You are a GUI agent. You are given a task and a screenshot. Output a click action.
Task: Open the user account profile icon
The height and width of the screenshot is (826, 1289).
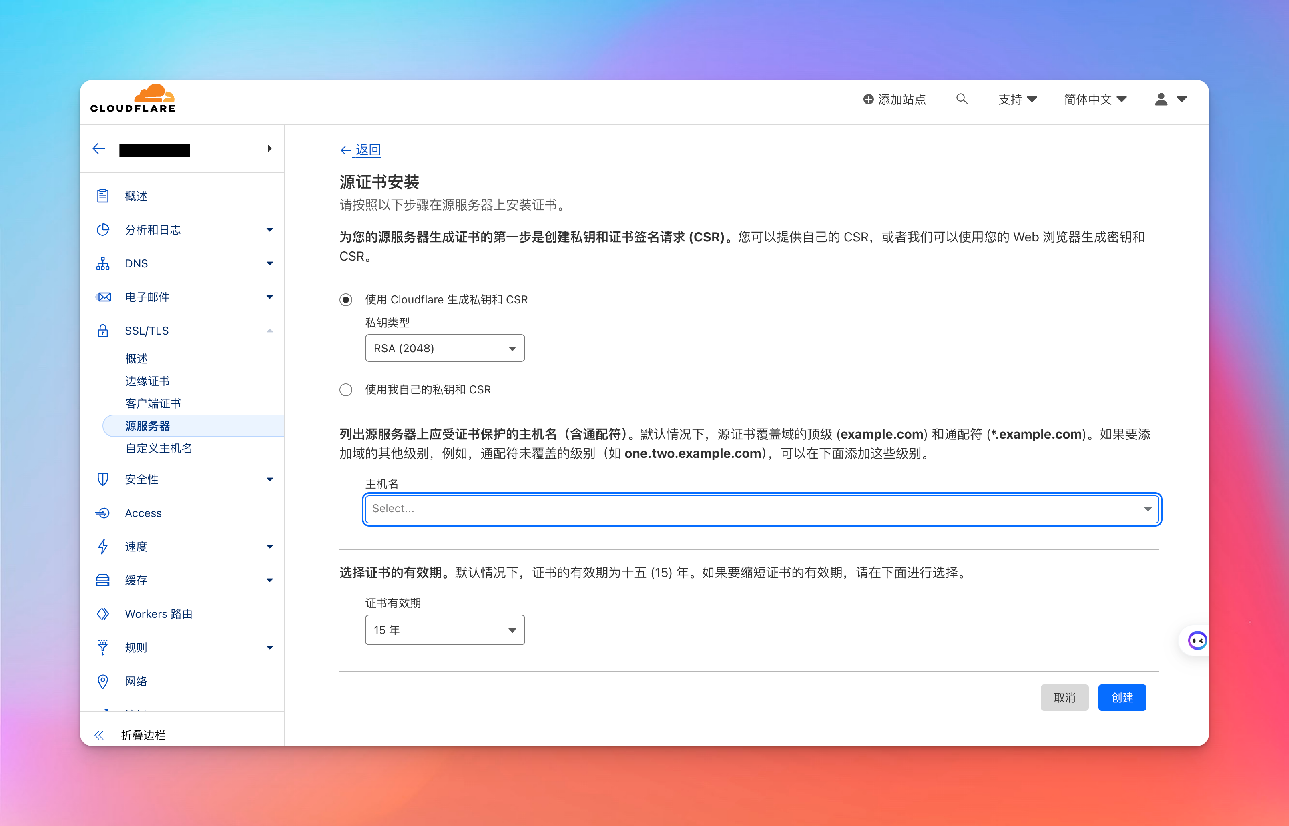tap(1161, 99)
